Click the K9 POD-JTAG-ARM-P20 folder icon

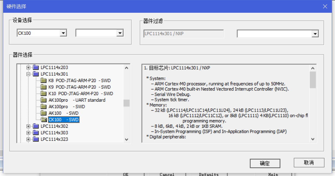pyautogui.click(x=44, y=87)
